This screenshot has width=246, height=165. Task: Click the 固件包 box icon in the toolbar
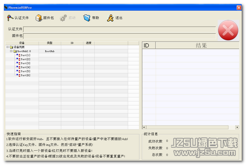coord(39,18)
